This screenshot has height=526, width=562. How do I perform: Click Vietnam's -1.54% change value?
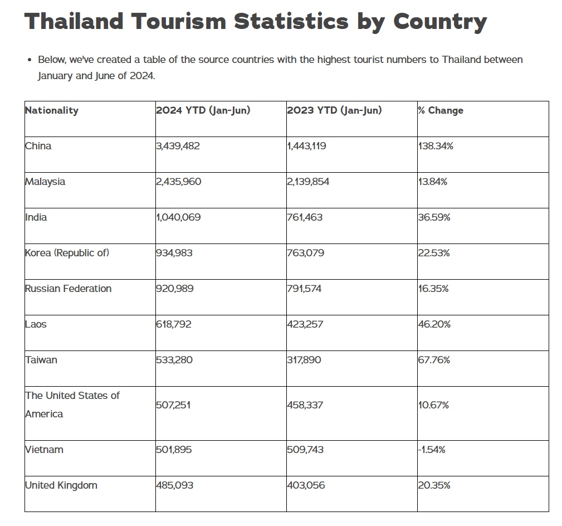(432, 450)
